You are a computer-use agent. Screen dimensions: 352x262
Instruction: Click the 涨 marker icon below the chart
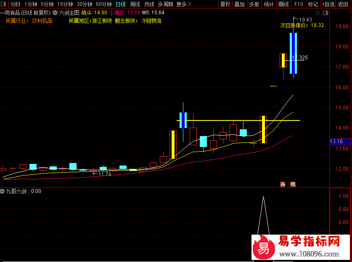283,184
